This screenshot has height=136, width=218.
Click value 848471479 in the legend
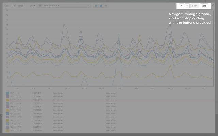pyautogui.click(x=36, y=93)
